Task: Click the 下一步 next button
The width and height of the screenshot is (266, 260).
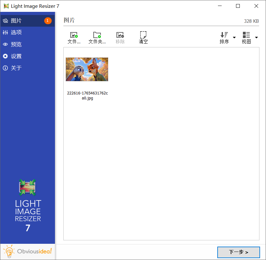Action: pyautogui.click(x=238, y=252)
